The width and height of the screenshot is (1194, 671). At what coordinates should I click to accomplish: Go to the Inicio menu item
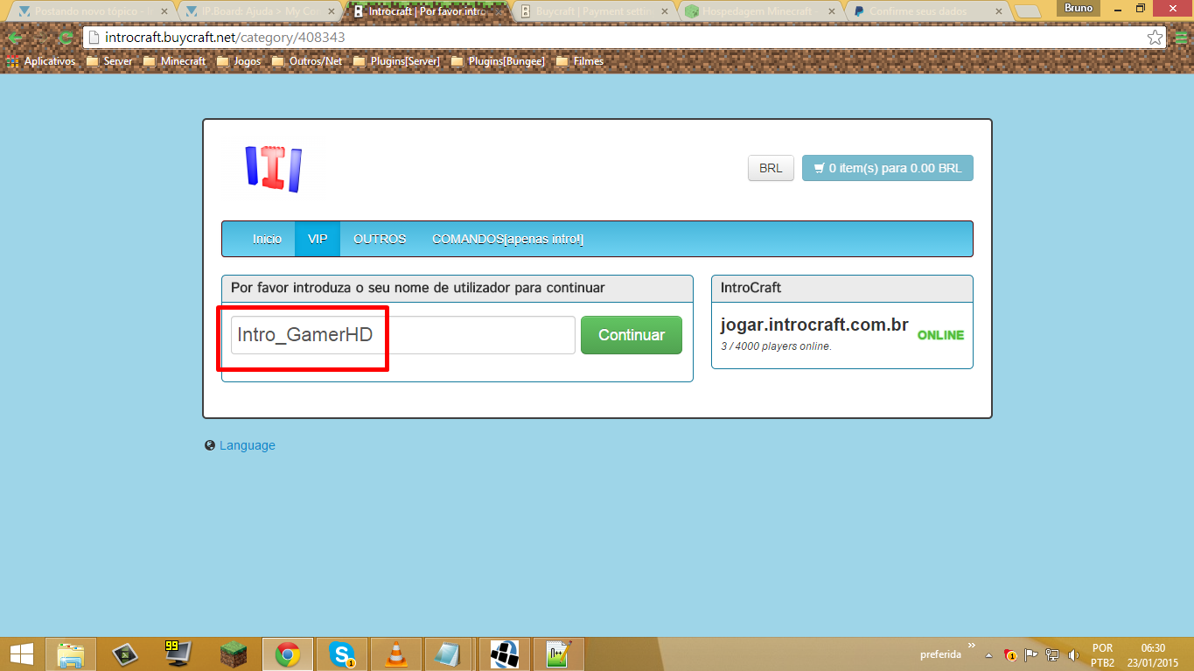(267, 239)
